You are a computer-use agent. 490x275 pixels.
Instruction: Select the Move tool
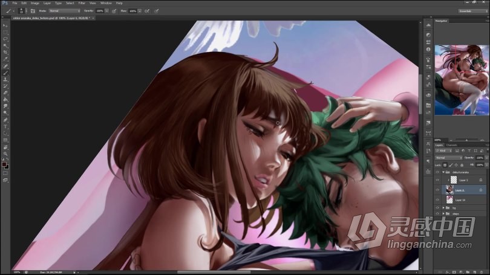(x=5, y=25)
